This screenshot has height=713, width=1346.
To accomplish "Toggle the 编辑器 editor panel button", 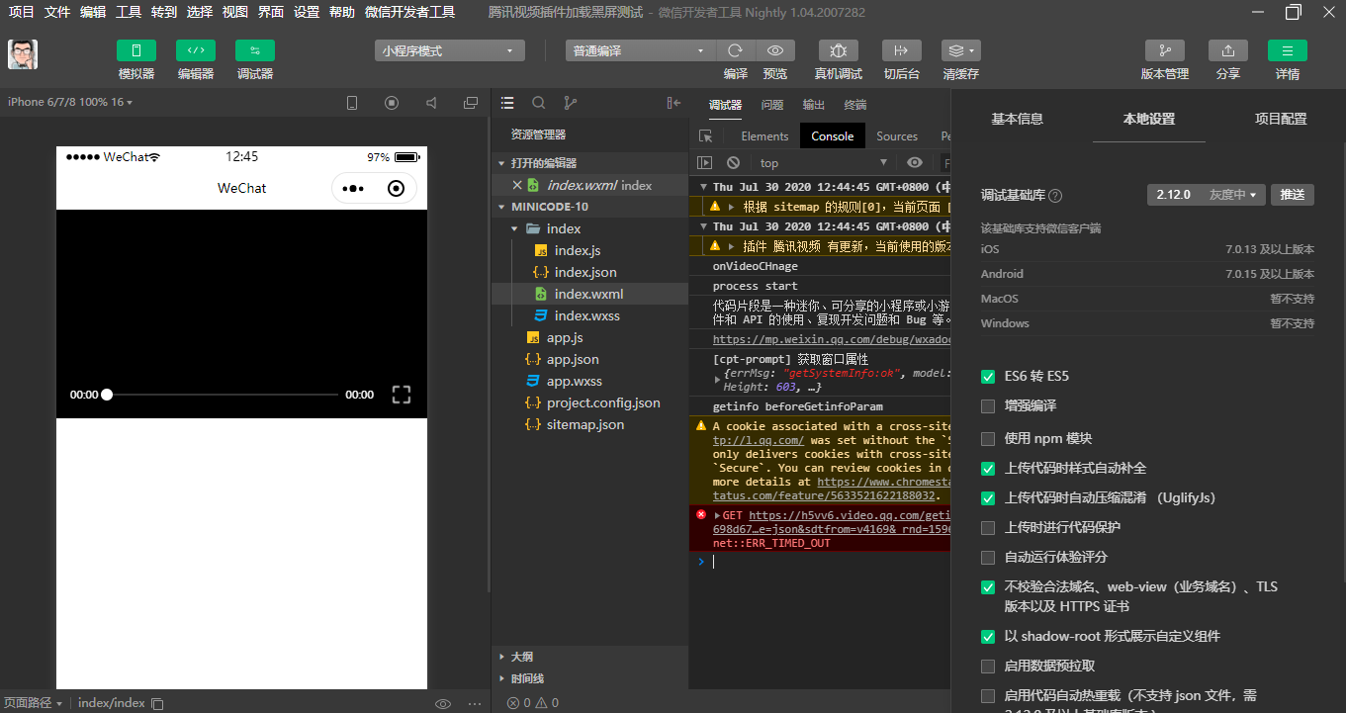I will [196, 50].
